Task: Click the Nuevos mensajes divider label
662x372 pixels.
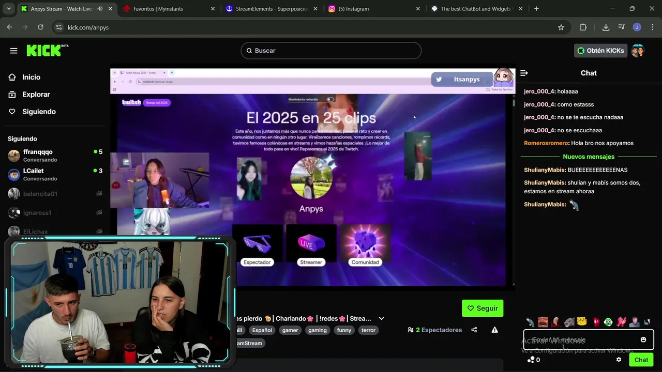Action: (x=589, y=157)
